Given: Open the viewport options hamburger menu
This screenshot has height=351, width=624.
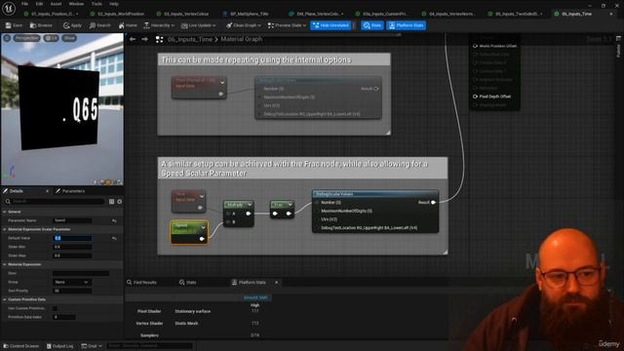Looking at the screenshot, I should pos(7,38).
